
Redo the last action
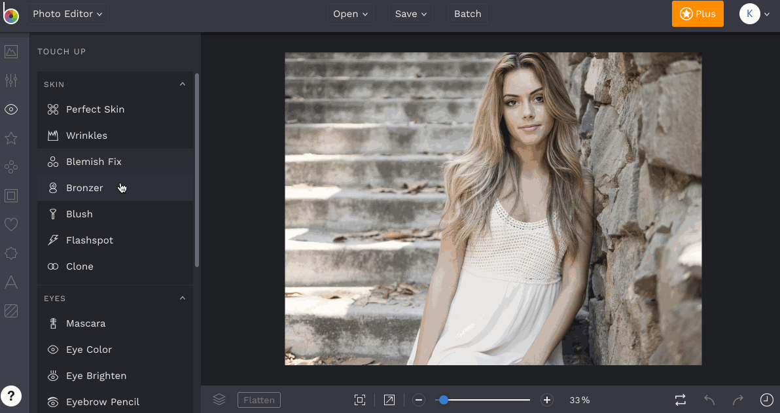(738, 400)
